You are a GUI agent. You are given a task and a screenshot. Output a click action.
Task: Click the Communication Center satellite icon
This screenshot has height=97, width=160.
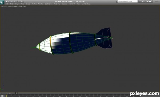pos(145,1)
